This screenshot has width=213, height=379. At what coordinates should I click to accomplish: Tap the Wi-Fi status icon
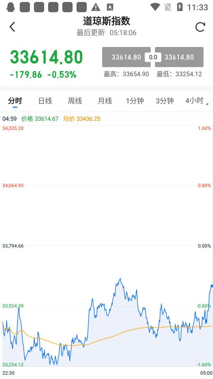pos(155,7)
